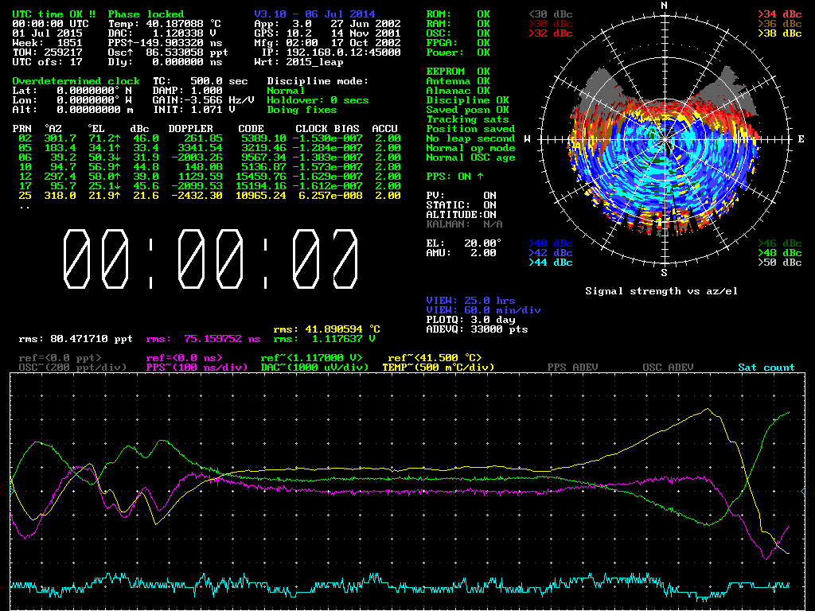
Task: Click the magenta 'PPS~(100 ns/div)' scale label
Action: point(197,367)
